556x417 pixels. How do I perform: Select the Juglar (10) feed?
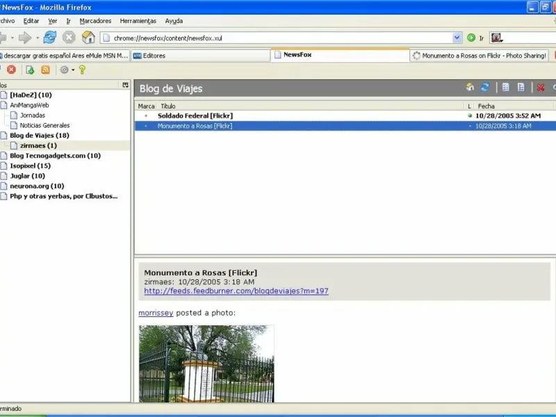point(27,176)
